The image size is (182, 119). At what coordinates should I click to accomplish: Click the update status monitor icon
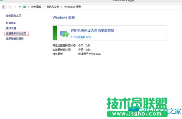[65, 34]
